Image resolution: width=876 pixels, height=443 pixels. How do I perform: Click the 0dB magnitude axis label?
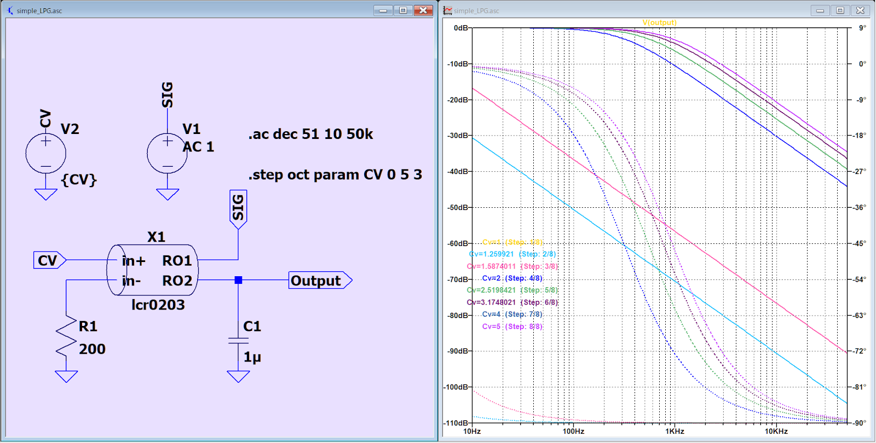tap(460, 28)
